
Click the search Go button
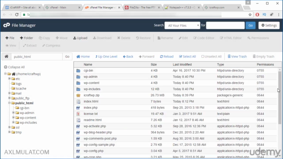251,26
